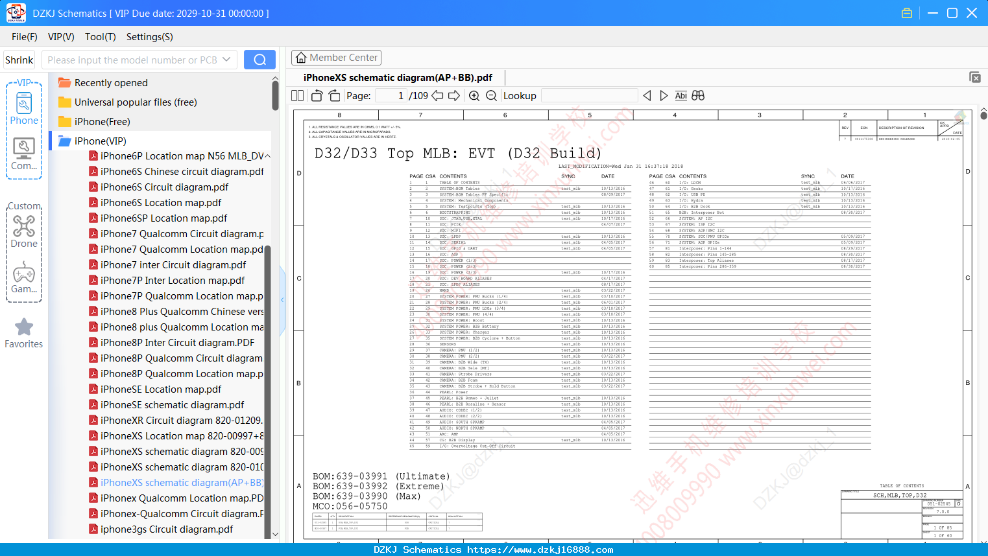Viewport: 988px width, 556px height.
Task: Open iPhone6S Circuit diagram.pdf
Action: [158, 187]
